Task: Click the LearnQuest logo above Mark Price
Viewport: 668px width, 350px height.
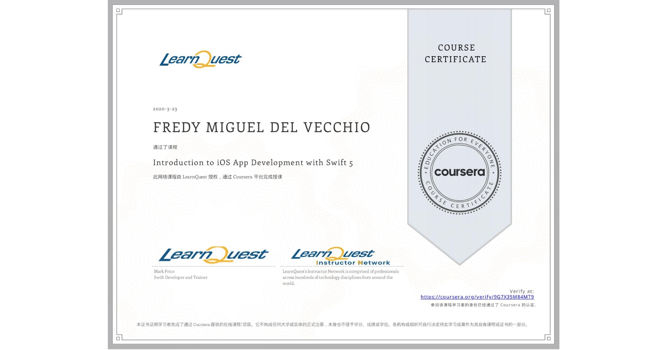Action: pos(213,255)
